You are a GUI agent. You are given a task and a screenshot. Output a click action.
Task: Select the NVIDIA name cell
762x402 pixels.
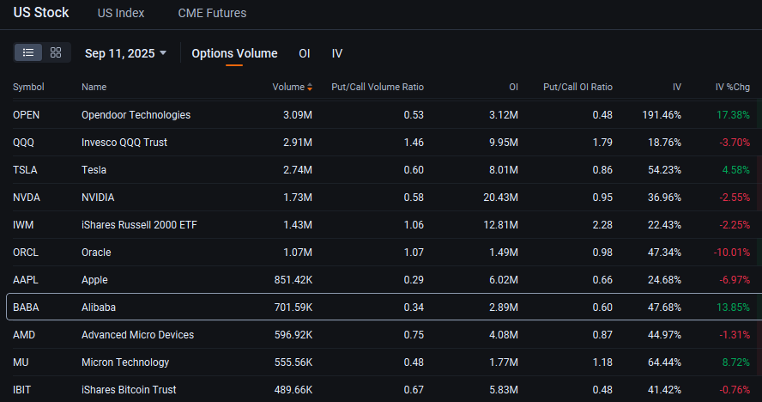(98, 198)
